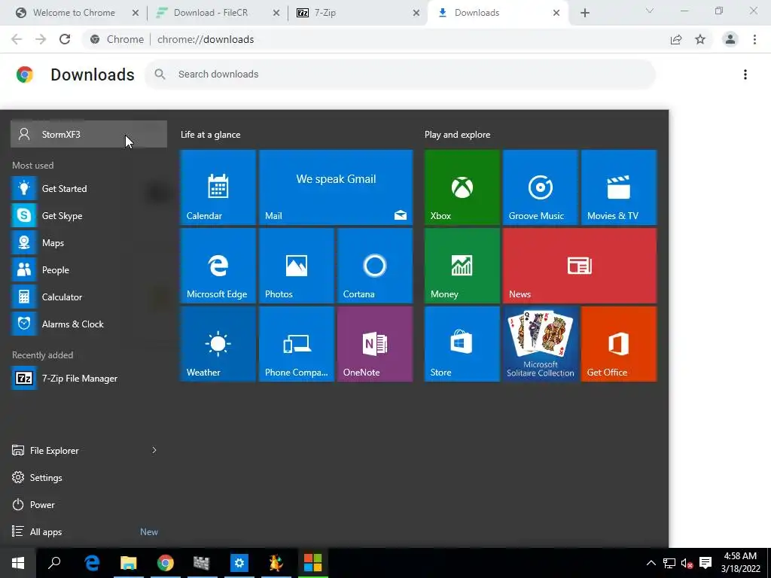Open the Mail tile

point(336,187)
